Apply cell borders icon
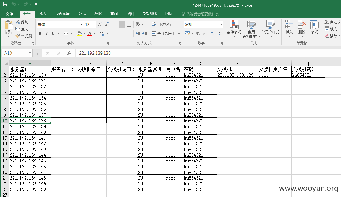 [66, 34]
